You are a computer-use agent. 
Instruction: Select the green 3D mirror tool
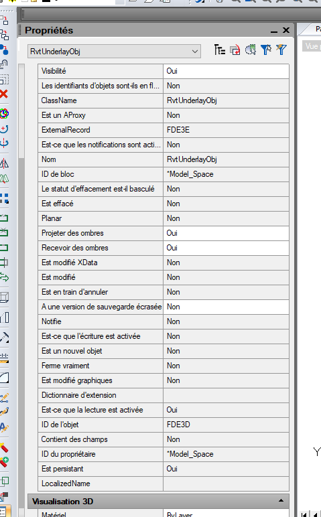4,178
